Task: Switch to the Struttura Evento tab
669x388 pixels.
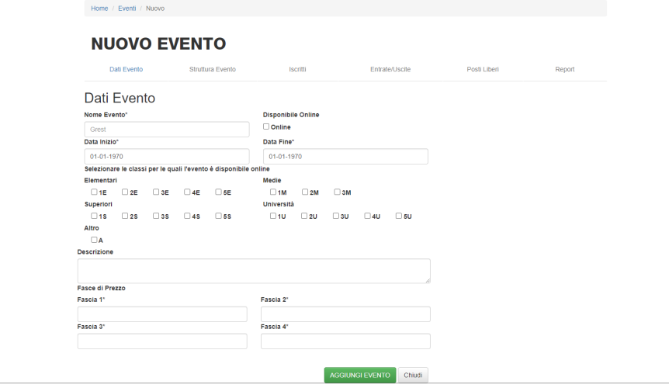Action: [x=212, y=70]
